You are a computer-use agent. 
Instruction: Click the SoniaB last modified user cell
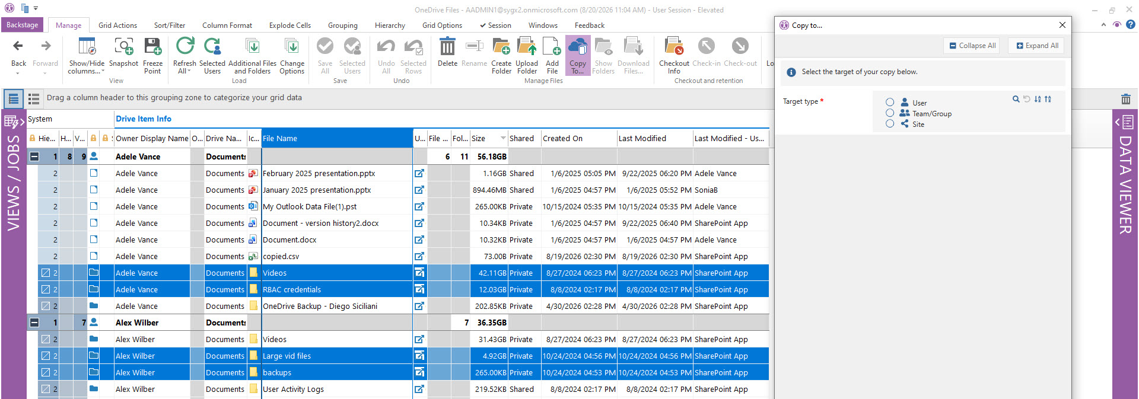[x=731, y=190]
